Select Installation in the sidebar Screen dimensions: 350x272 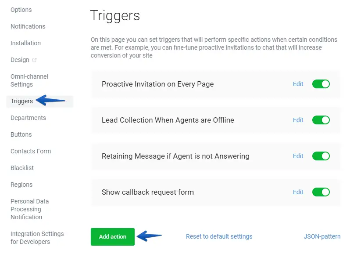[x=25, y=43]
